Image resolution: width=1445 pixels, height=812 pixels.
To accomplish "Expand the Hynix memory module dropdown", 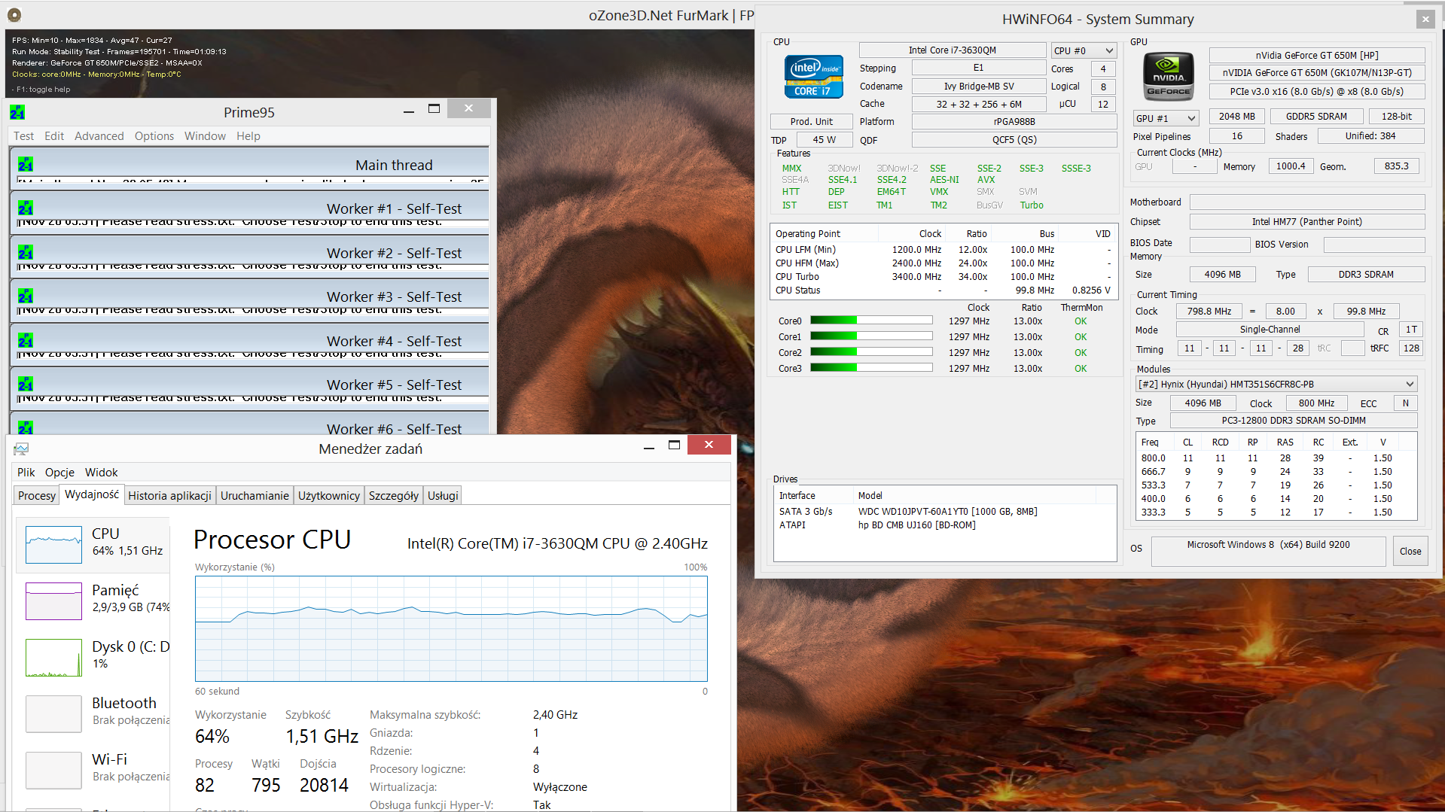I will pyautogui.click(x=1276, y=384).
